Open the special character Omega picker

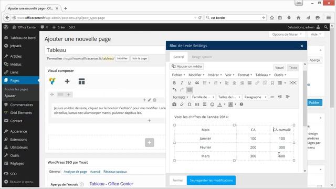click(190, 104)
